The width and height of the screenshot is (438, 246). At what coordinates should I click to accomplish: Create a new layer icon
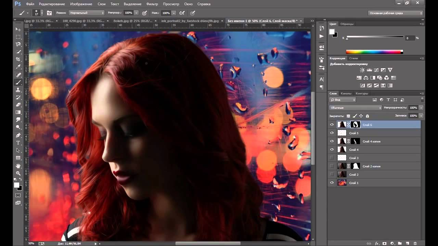pyautogui.click(x=407, y=243)
